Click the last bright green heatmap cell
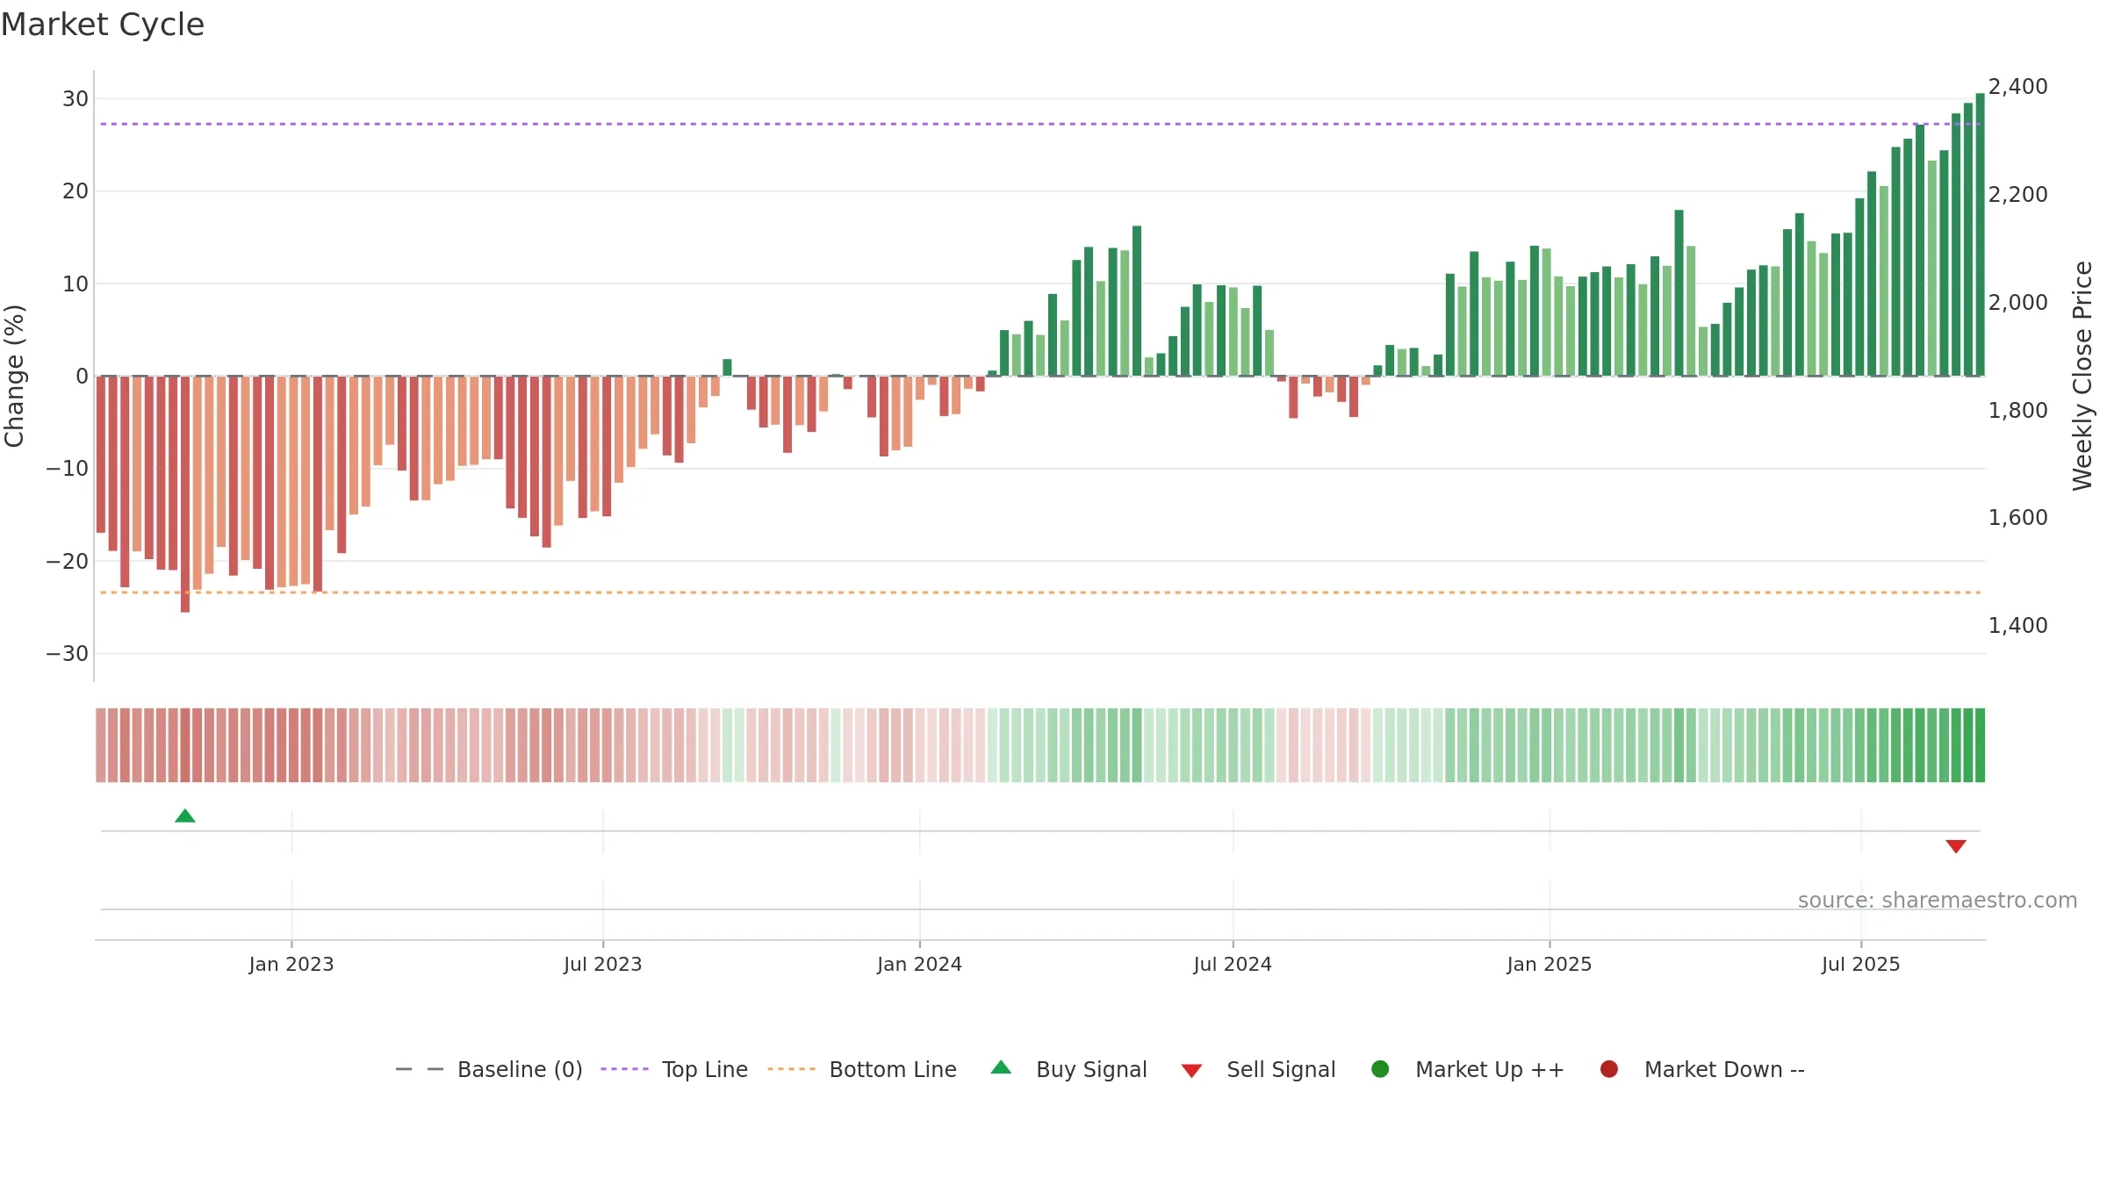The width and height of the screenshot is (2107, 1185). coord(1980,745)
